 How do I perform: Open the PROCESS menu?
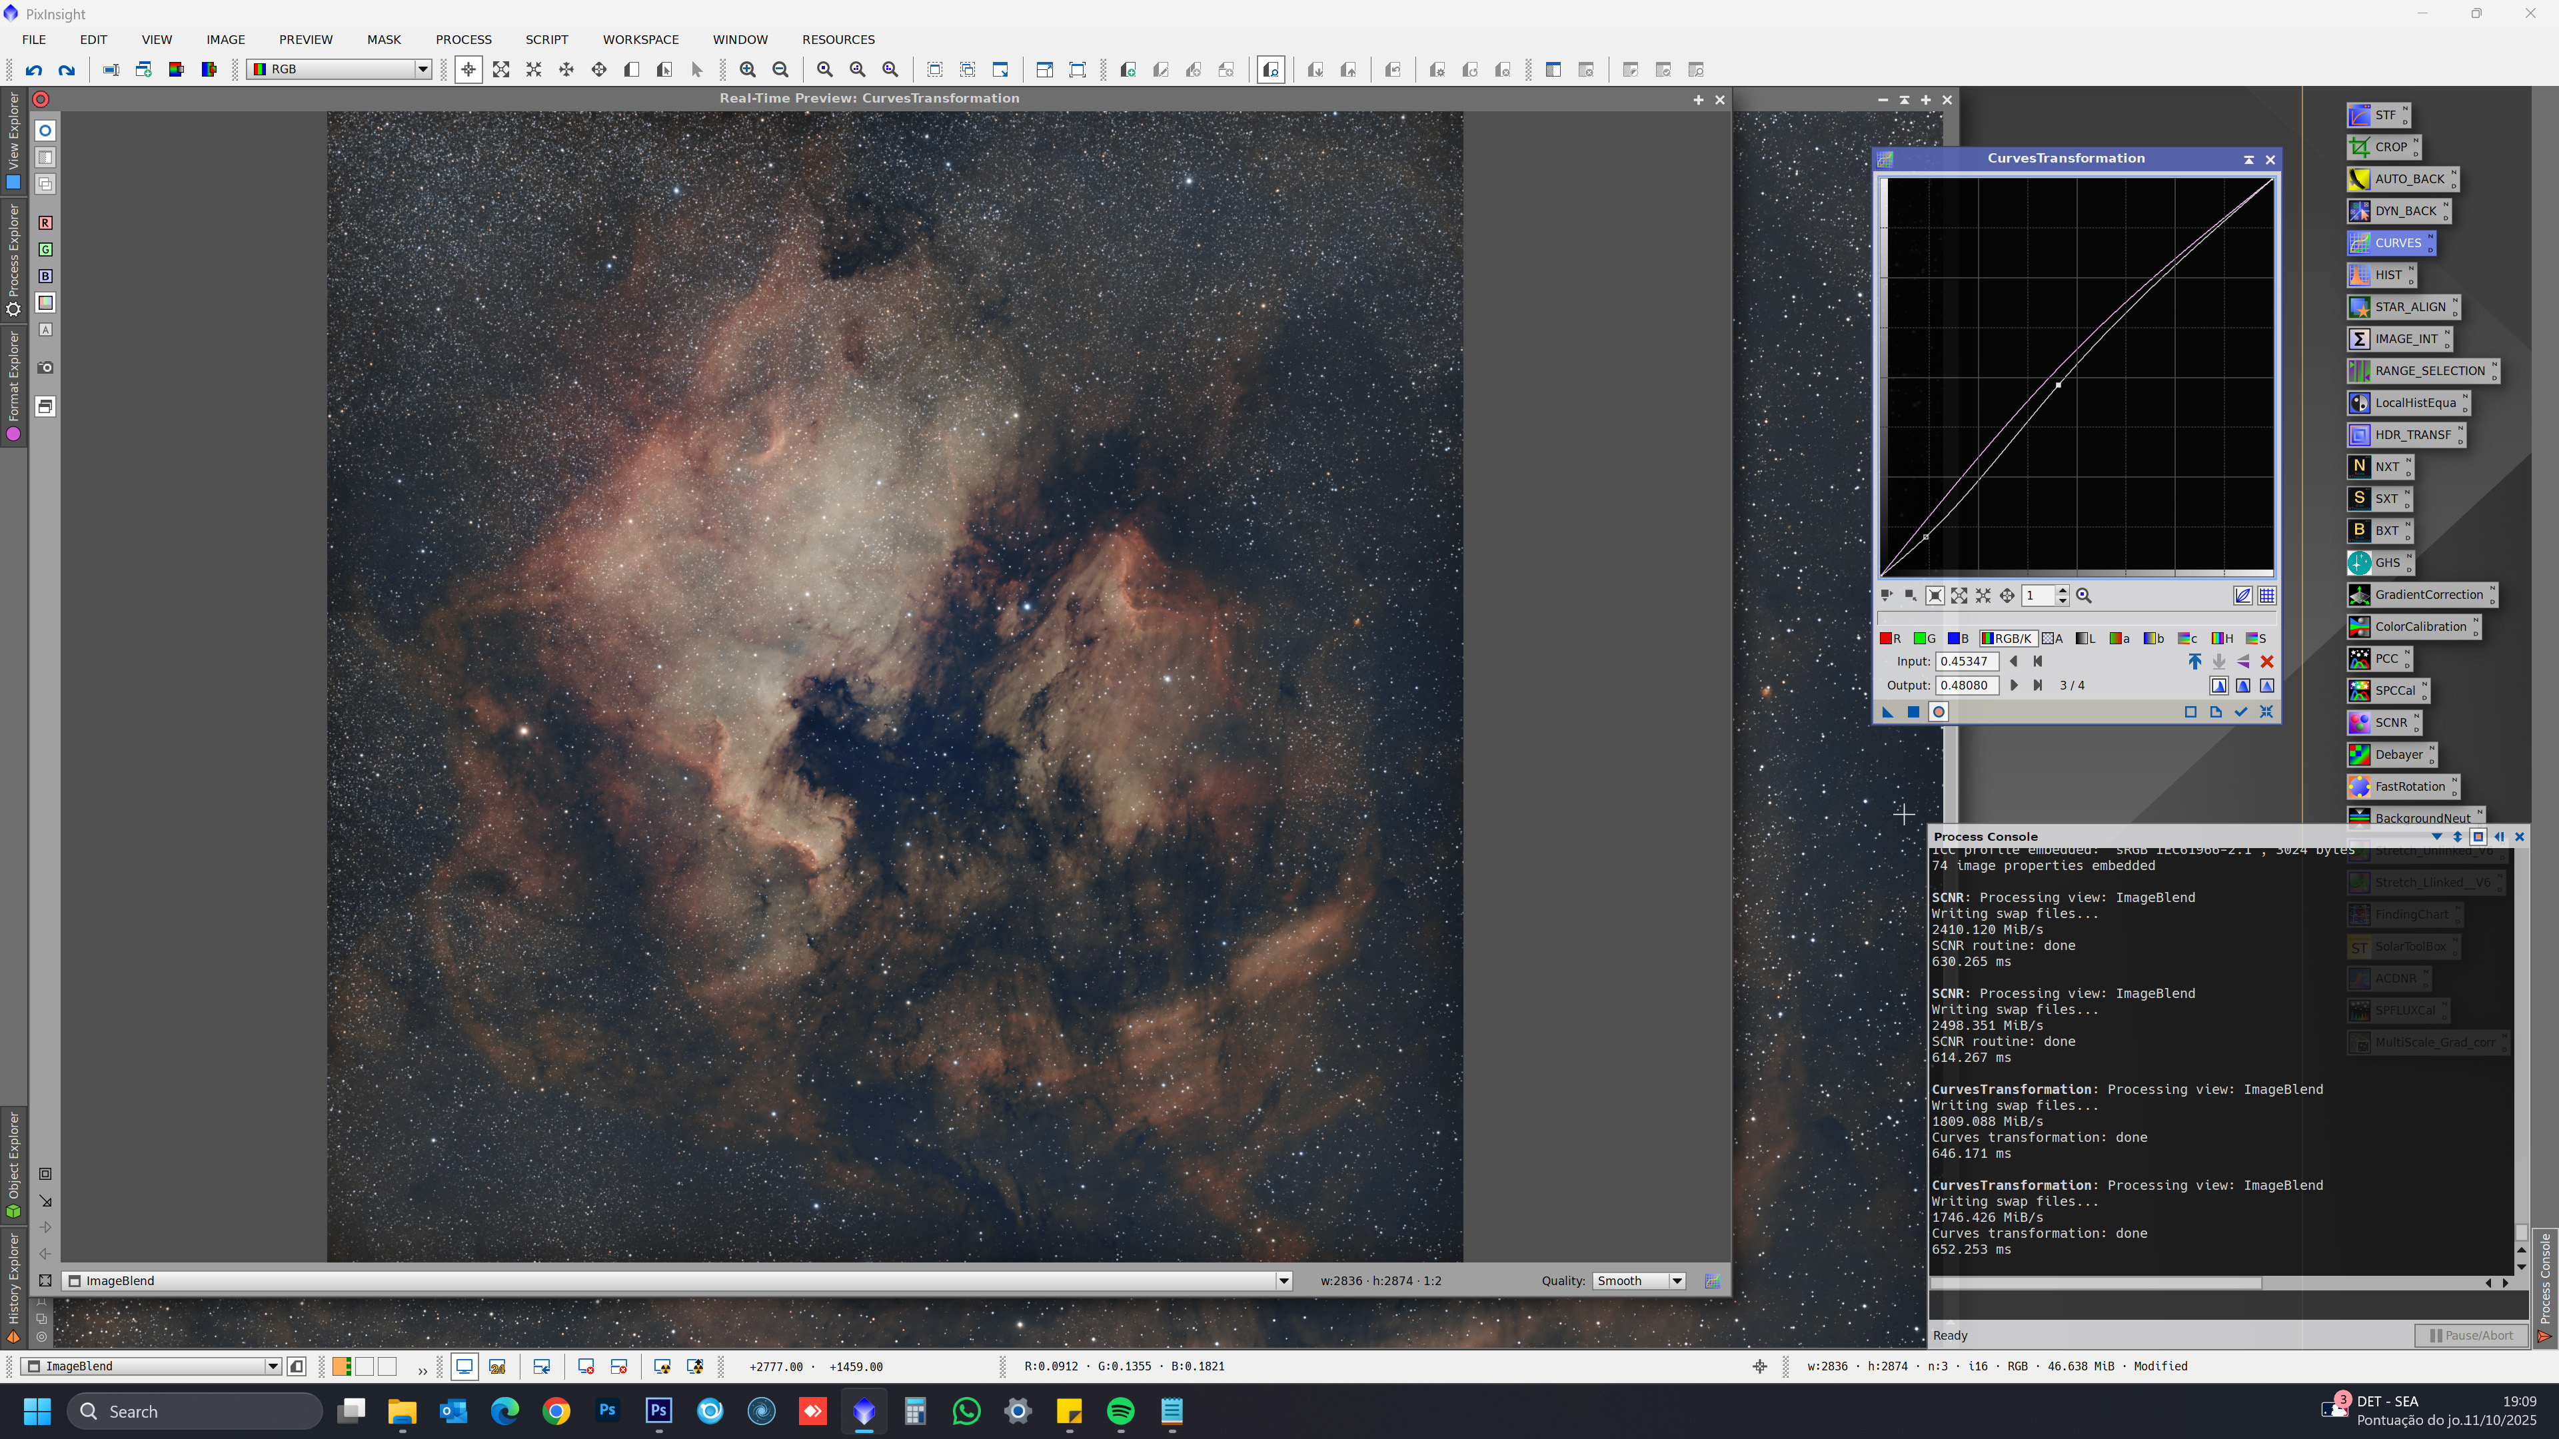(463, 40)
